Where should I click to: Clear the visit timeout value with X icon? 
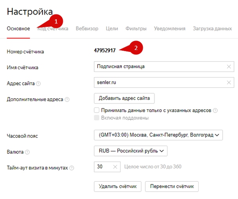point(115,167)
